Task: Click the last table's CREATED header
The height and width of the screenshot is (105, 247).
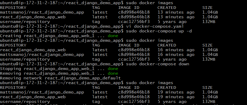Action: (167, 87)
